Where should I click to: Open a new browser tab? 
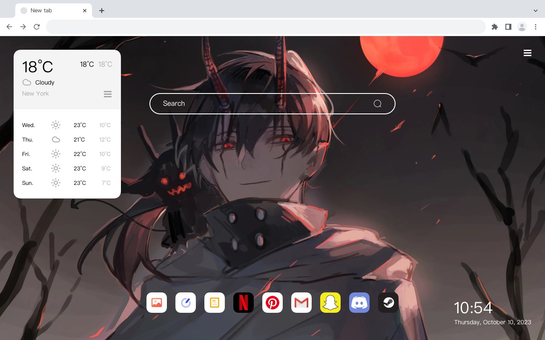101,11
